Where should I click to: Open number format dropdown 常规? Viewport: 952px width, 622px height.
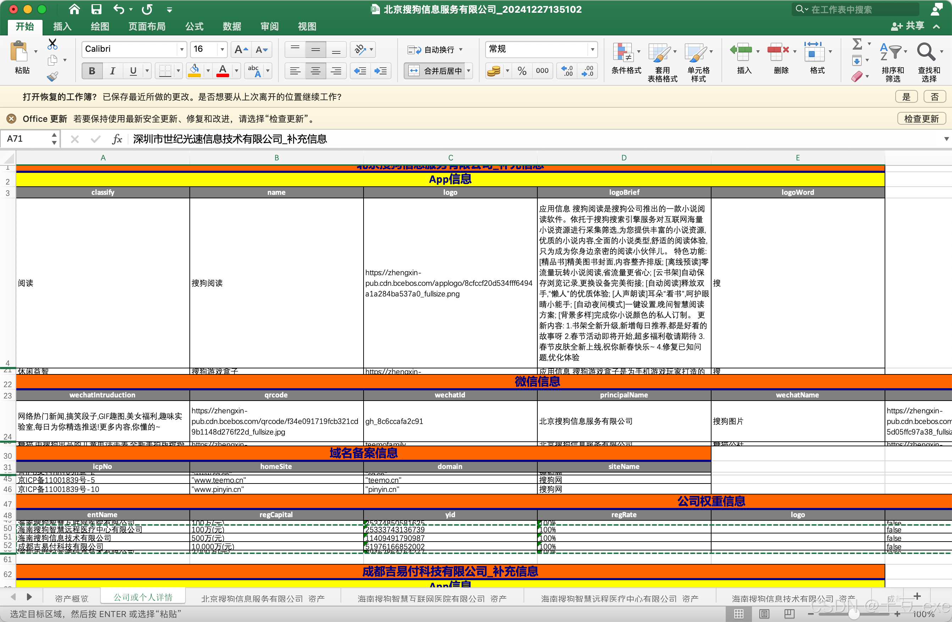tap(592, 50)
